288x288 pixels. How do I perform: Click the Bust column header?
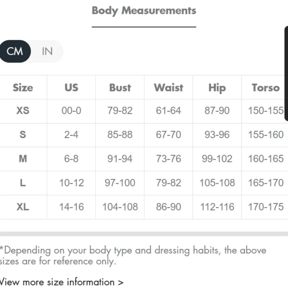120,87
